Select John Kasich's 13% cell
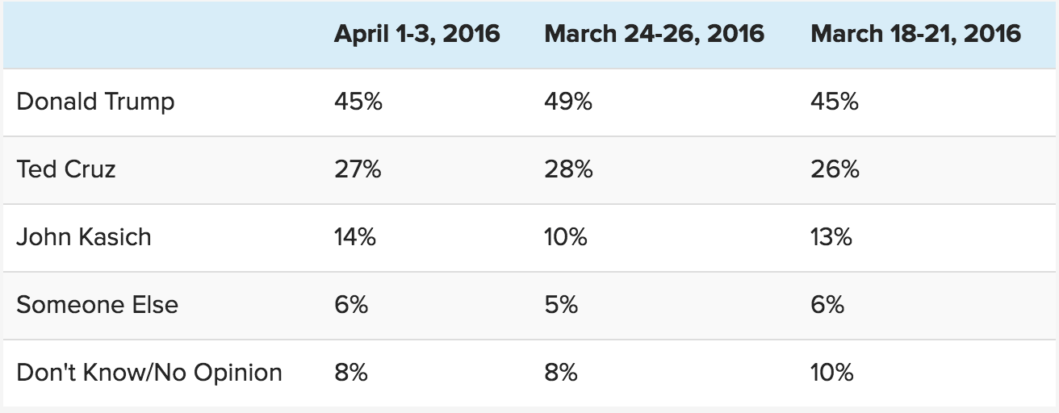 click(x=831, y=237)
